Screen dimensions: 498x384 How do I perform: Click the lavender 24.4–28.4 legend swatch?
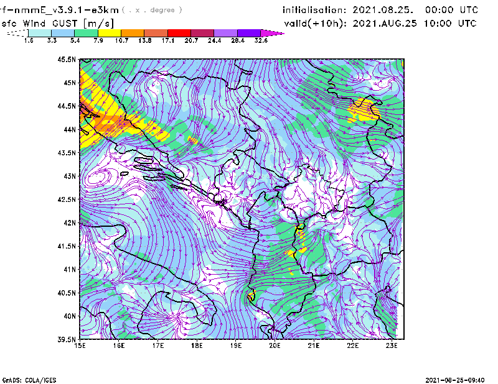(225, 33)
